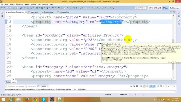Open the External Tools dropdown arrow
Image resolution: width=181 pixels, height=102 pixels.
pyautogui.click(x=49, y=8)
